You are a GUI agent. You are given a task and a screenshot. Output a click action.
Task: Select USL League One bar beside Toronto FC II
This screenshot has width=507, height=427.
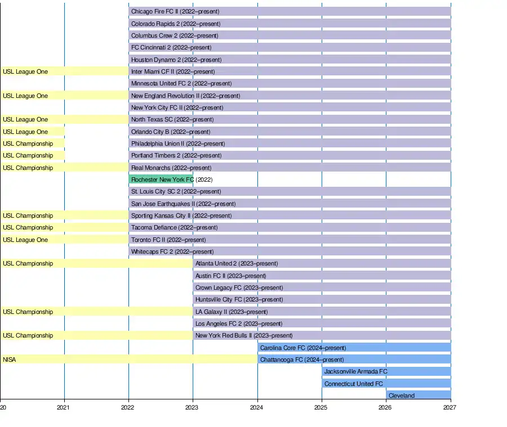point(64,240)
